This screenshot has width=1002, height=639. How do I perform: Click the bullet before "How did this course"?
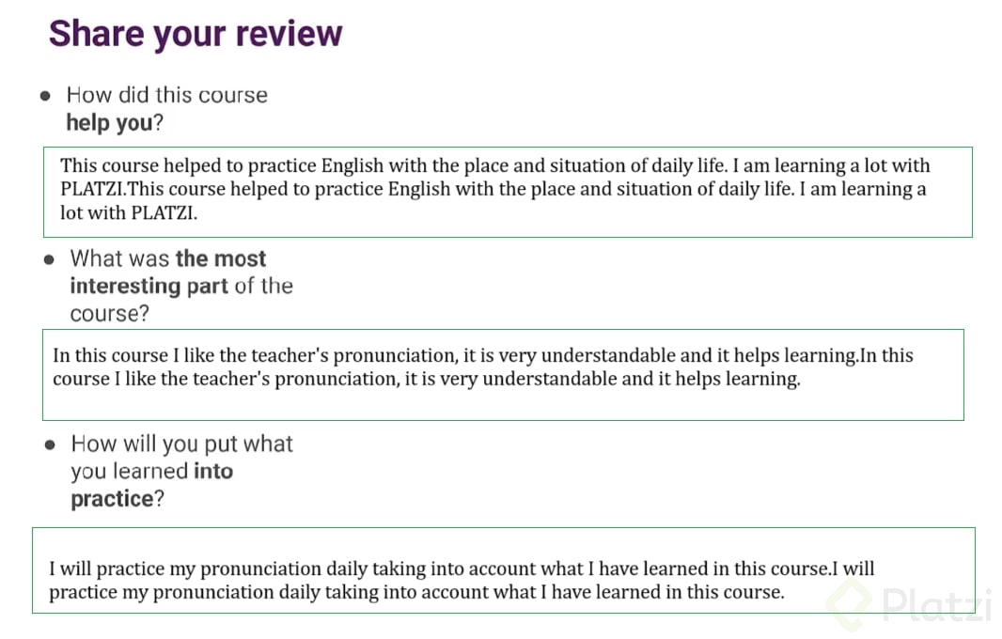tap(45, 97)
